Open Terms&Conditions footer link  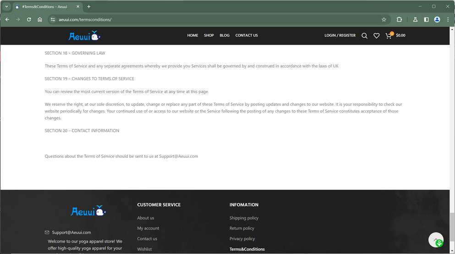[x=247, y=249]
